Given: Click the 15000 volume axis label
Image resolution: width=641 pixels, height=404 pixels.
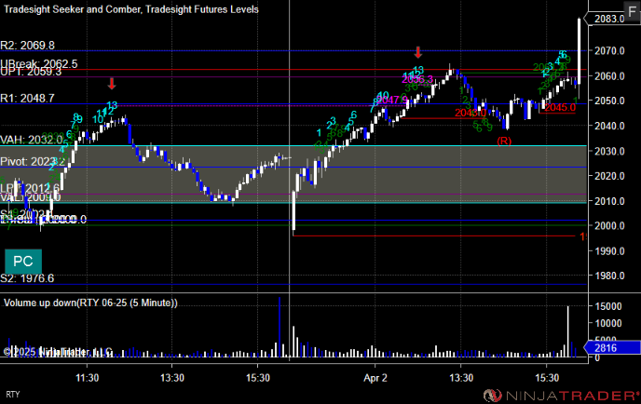Looking at the screenshot, I should coord(607,306).
